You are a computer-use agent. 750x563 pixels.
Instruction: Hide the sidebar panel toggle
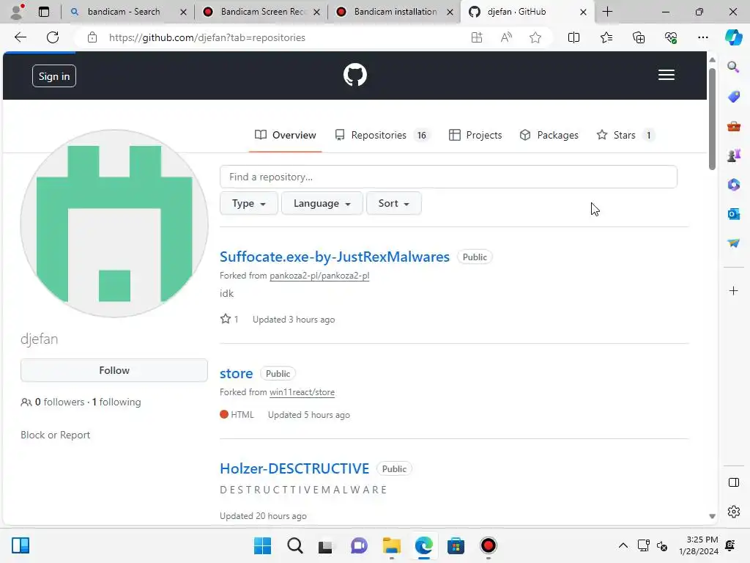[x=733, y=482]
